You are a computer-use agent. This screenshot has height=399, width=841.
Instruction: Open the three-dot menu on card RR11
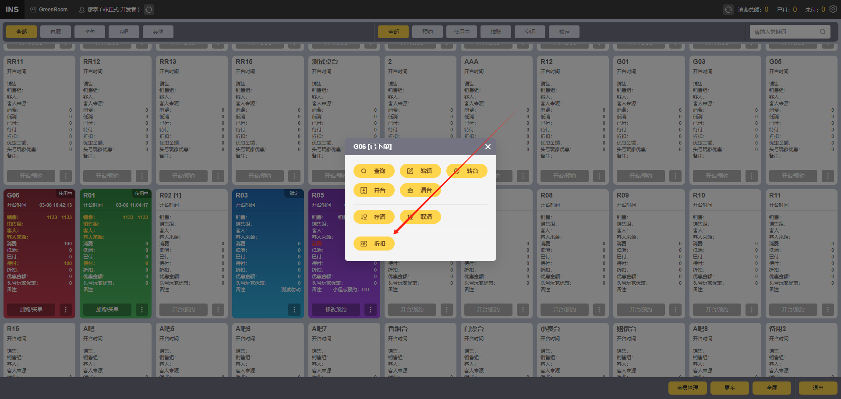[x=66, y=176]
